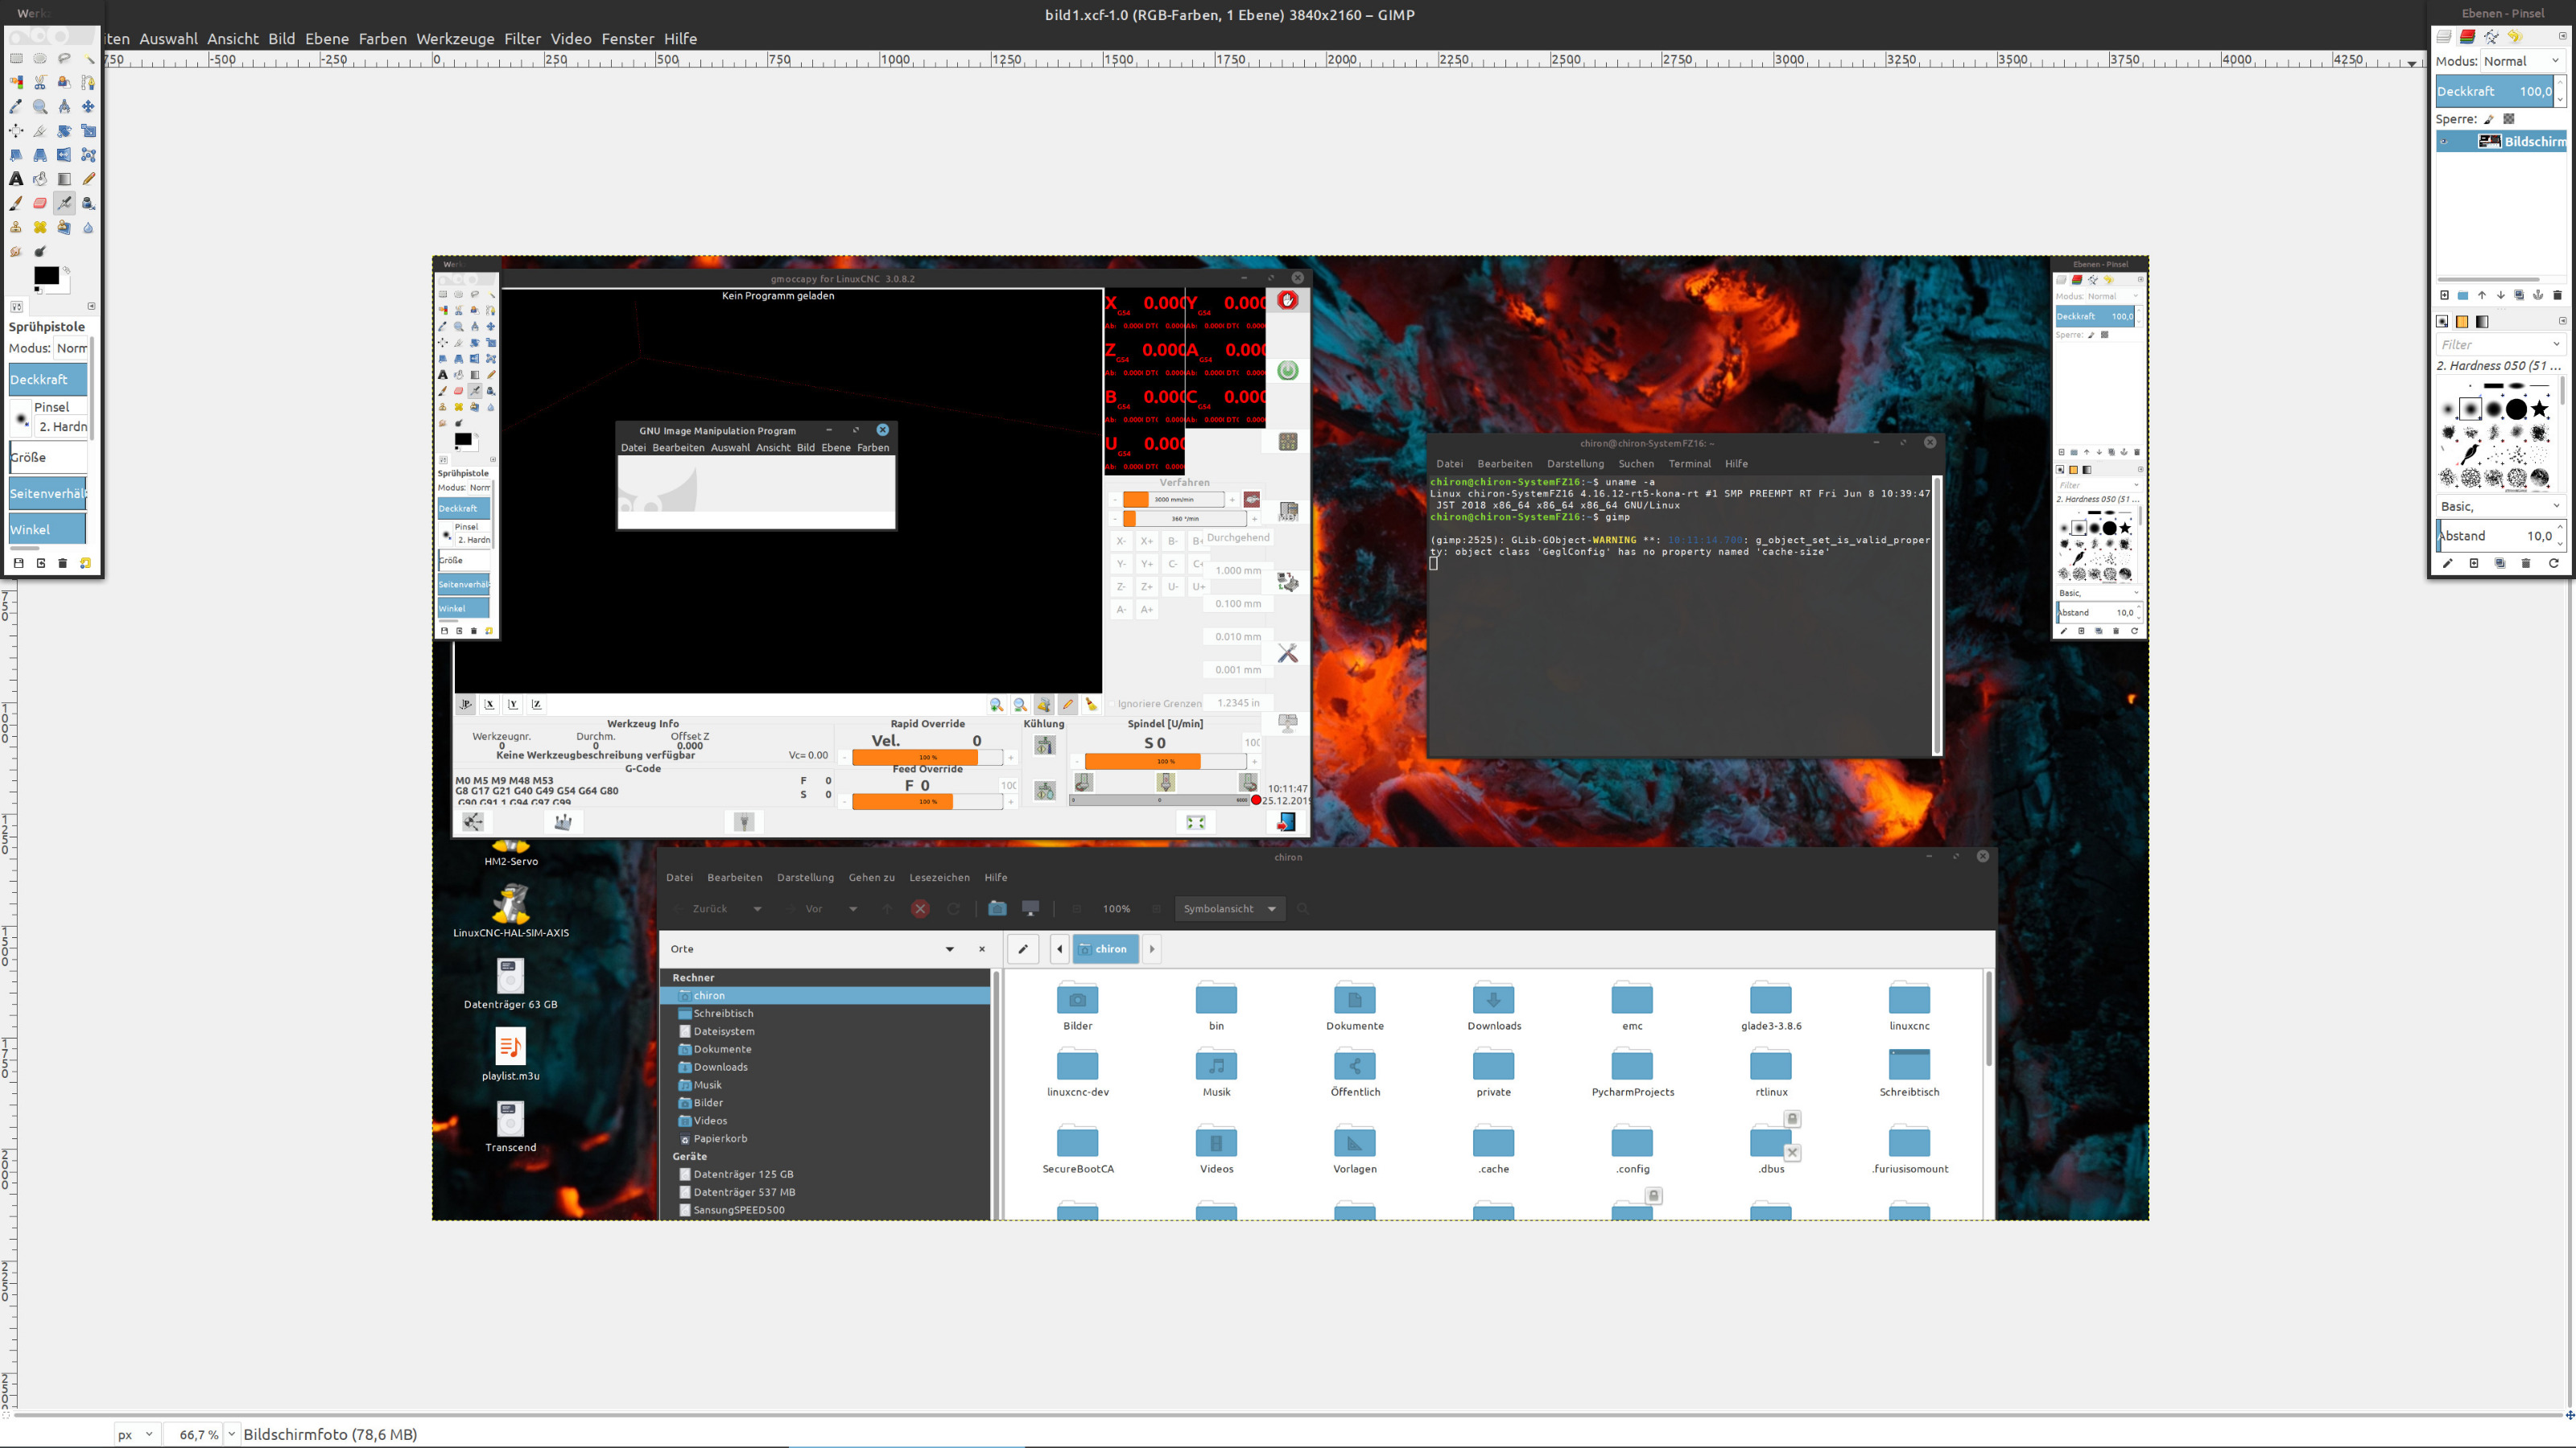Select the Measure compass tool
Screen dimensions: 2576x1448
(x=64, y=107)
